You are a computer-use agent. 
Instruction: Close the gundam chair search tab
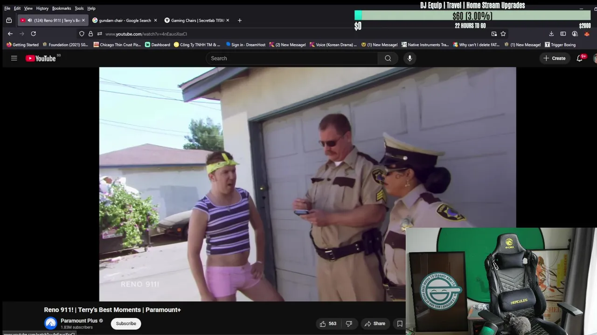[155, 20]
